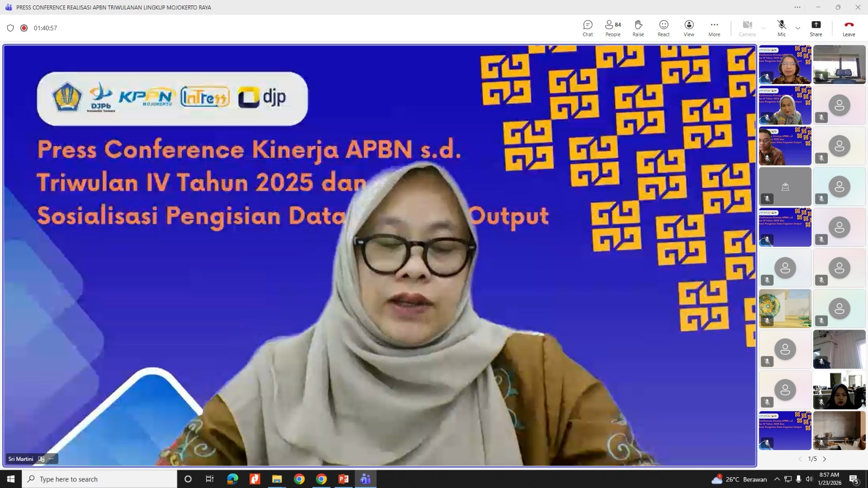Go to next participant page

(825, 459)
